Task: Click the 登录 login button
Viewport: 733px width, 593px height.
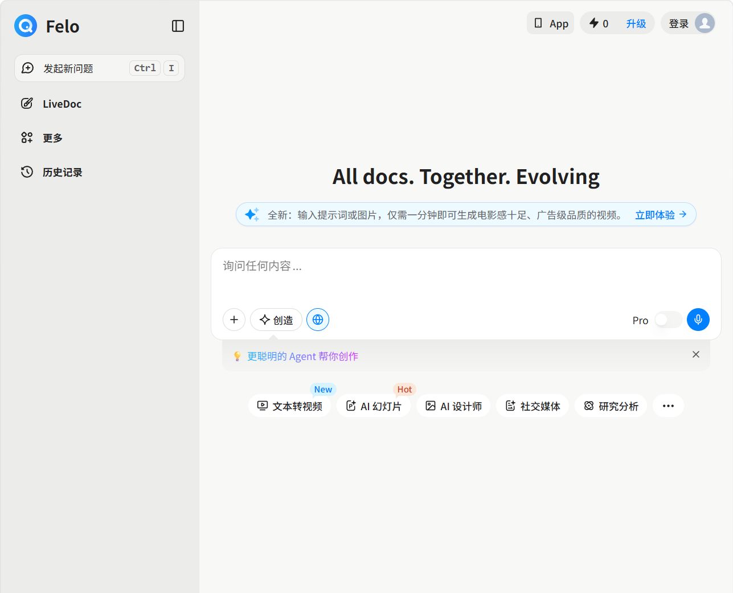Action: tap(678, 23)
